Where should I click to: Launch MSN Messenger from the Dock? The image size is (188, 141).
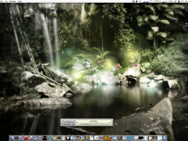(x=49, y=138)
